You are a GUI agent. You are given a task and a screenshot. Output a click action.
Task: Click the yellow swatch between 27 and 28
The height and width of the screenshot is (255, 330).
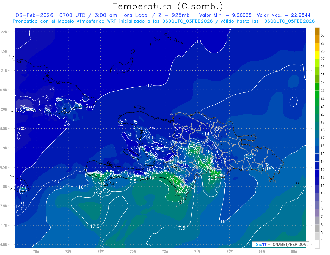(x=317, y=55)
